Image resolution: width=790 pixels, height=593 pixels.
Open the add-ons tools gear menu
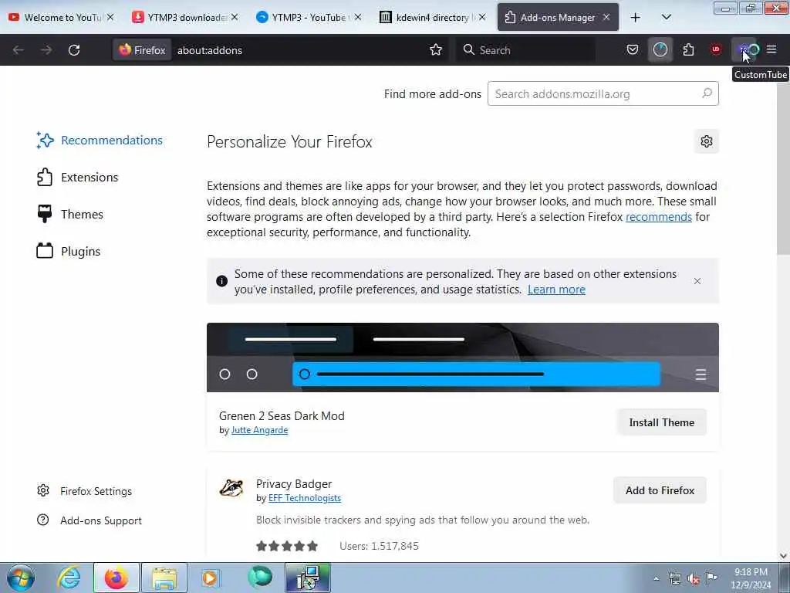coord(707,141)
